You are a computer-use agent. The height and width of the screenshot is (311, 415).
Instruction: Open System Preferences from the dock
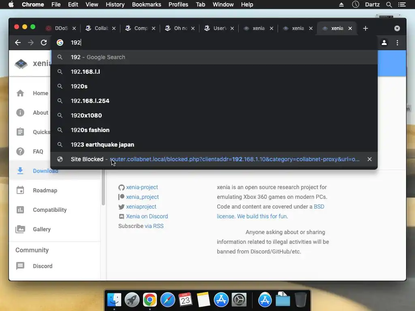pyautogui.click(x=239, y=300)
